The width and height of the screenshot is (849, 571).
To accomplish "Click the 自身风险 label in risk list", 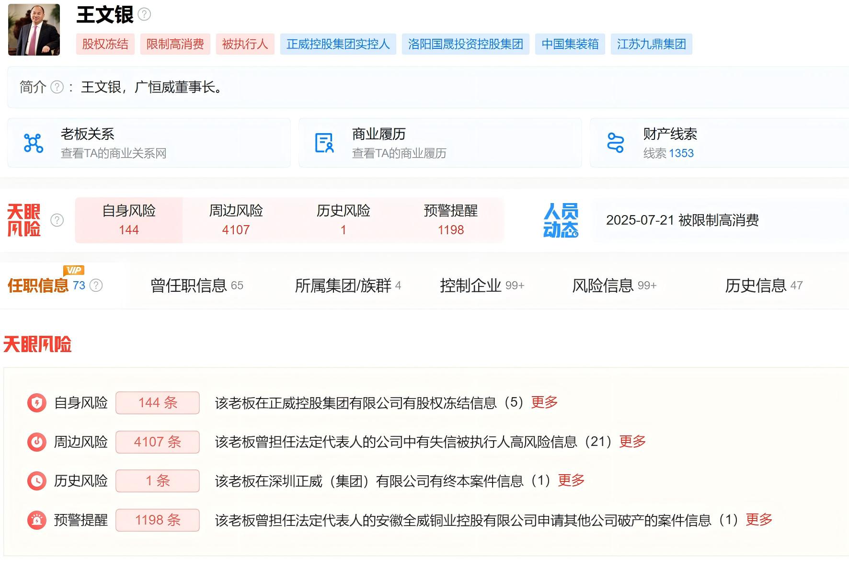I will tap(81, 403).
